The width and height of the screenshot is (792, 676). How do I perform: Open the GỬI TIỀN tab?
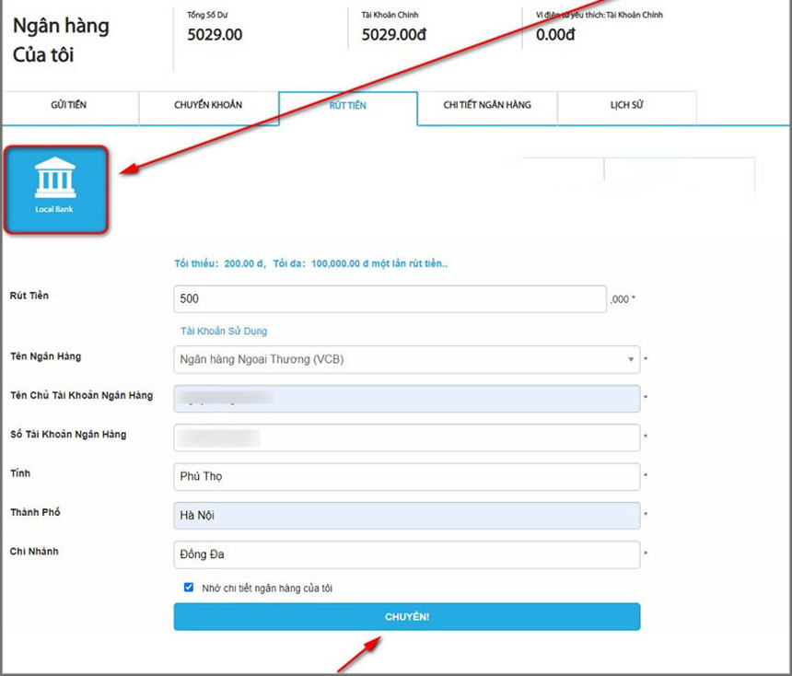(69, 106)
